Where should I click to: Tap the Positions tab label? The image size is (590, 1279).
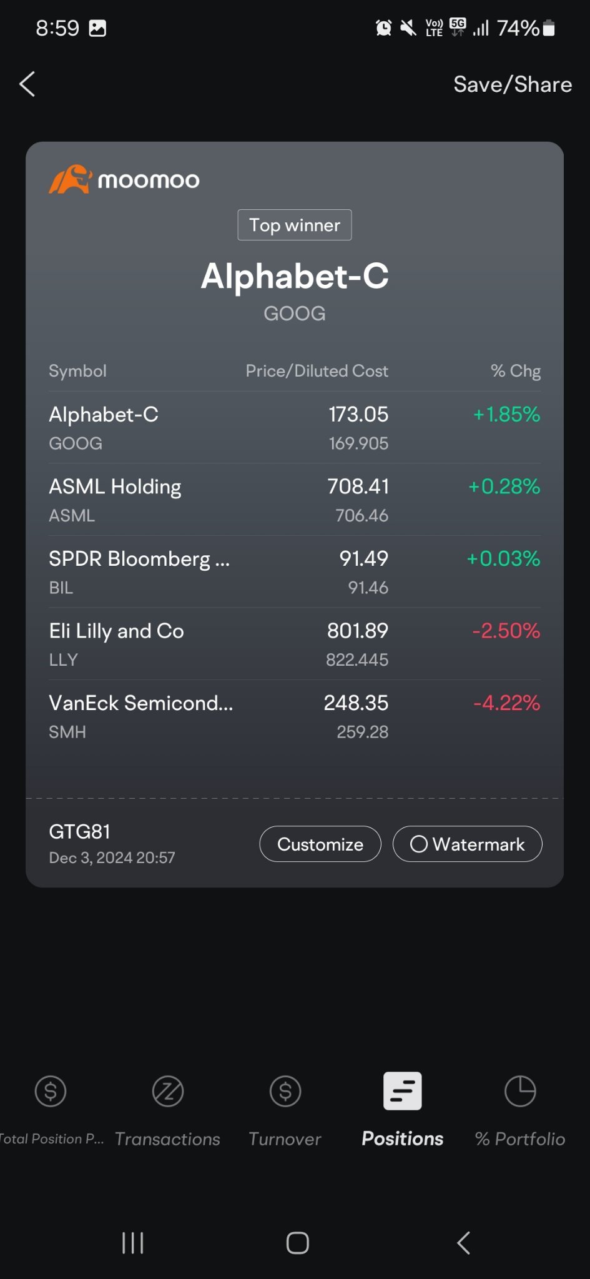coord(403,1138)
